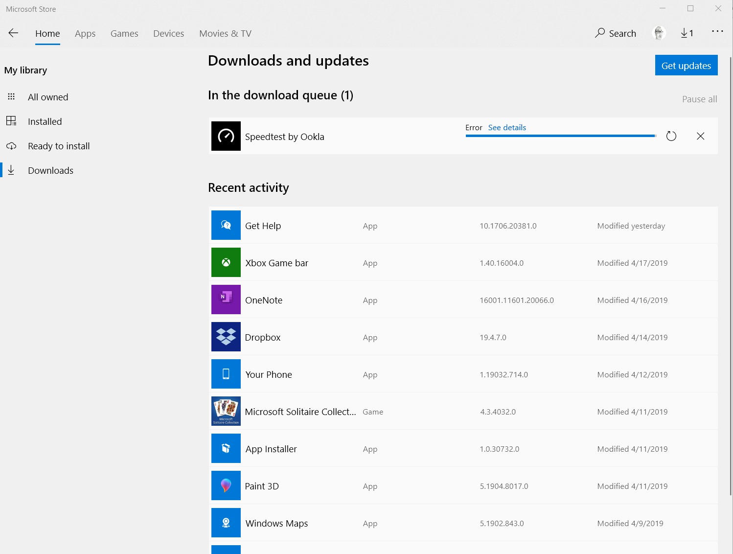Click the Game type label for Solitaire
Screen dimensions: 733x554
(373, 412)
